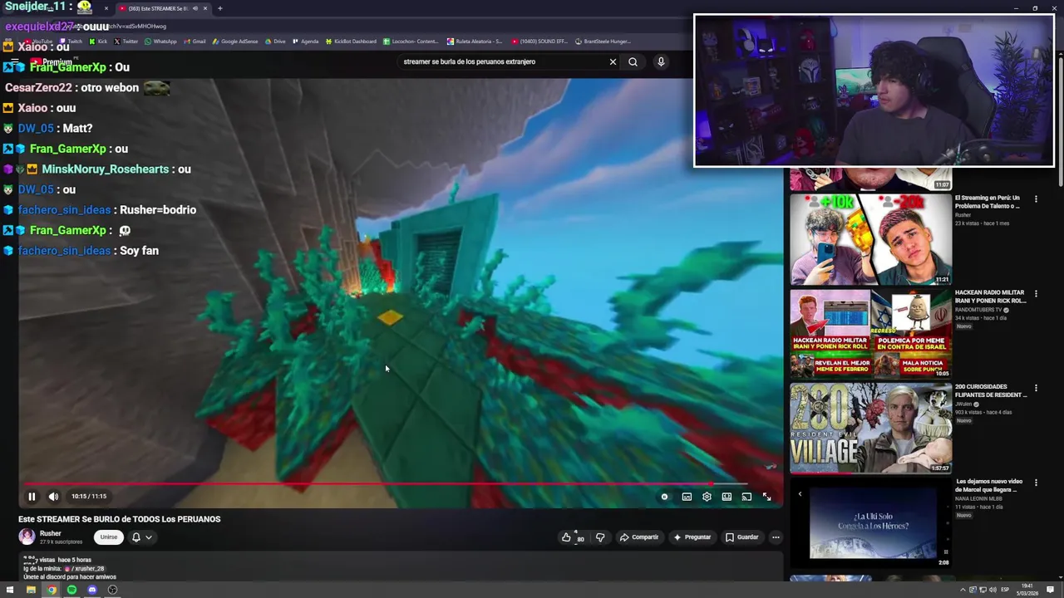
Task: Expand the video description box
Action: [x=399, y=568]
